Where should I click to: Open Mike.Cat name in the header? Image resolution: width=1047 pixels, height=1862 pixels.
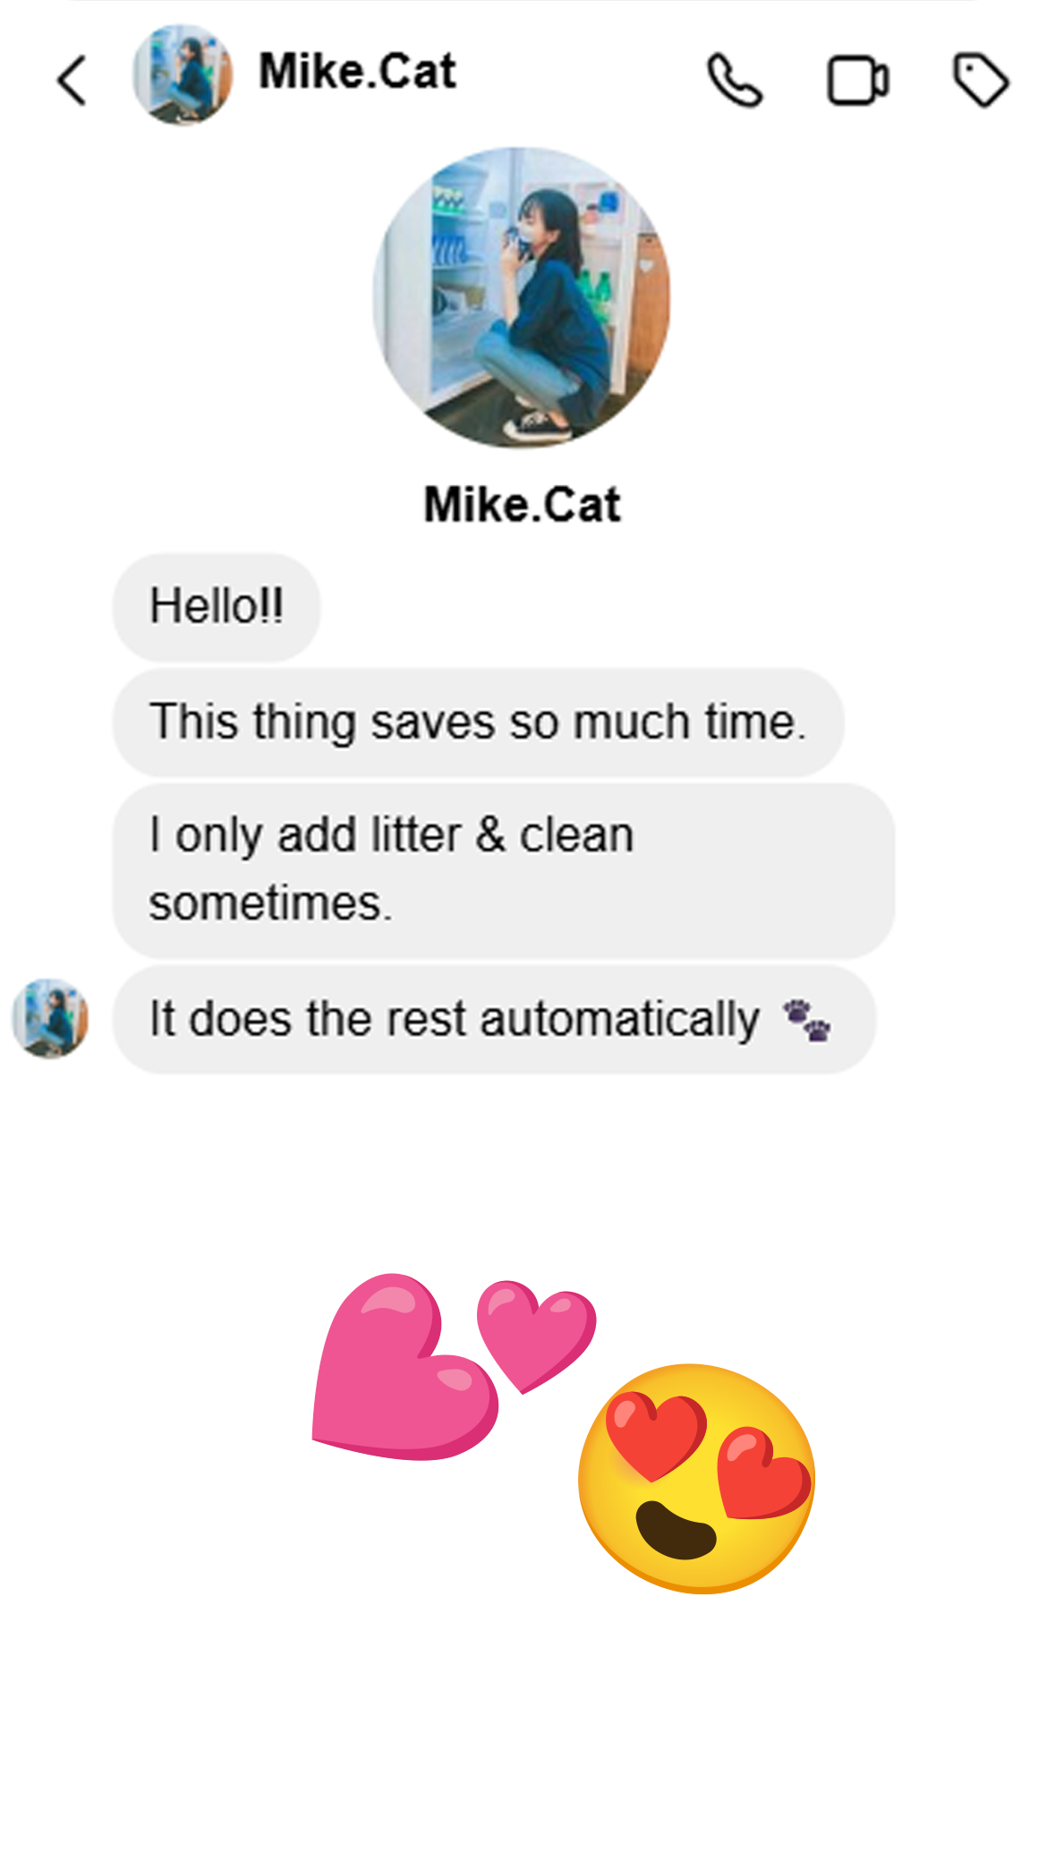coord(357,72)
